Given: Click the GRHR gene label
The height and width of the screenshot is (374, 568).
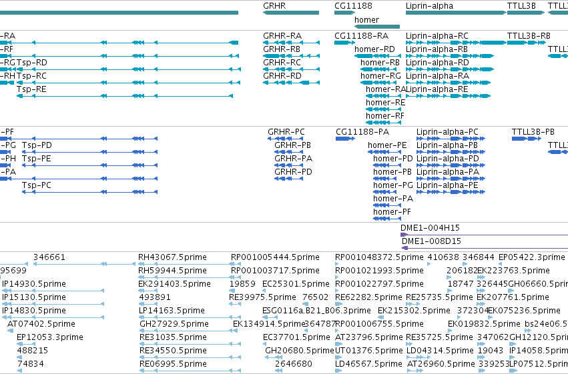Looking at the screenshot, I should pyautogui.click(x=274, y=6).
